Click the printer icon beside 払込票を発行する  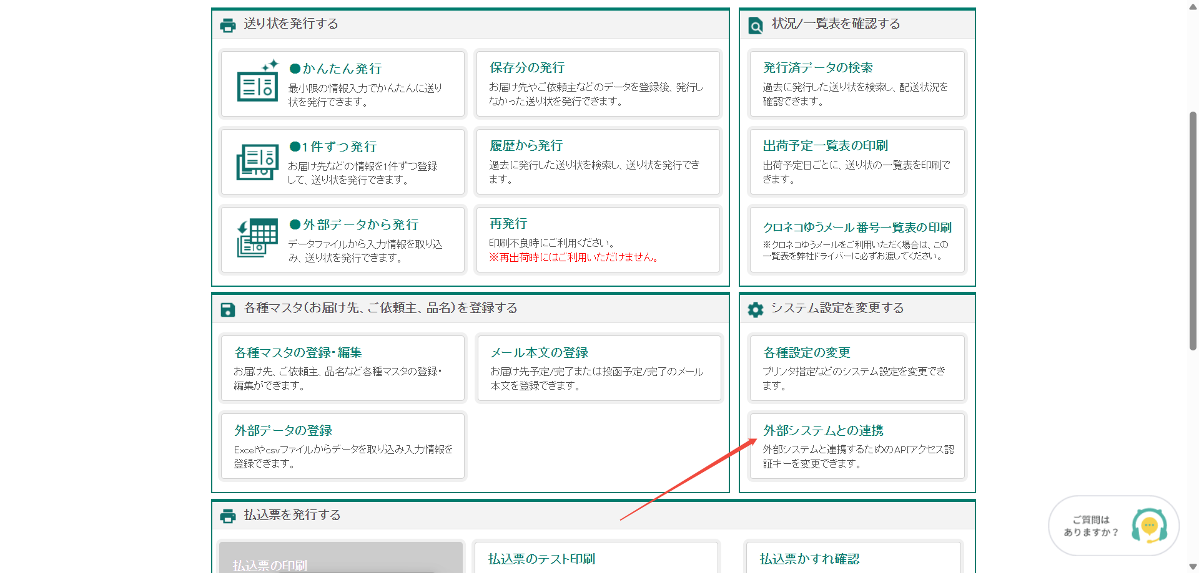tap(228, 516)
